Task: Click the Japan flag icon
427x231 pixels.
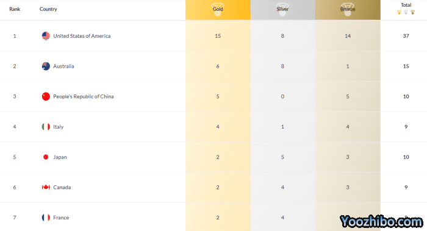Action: (x=46, y=157)
